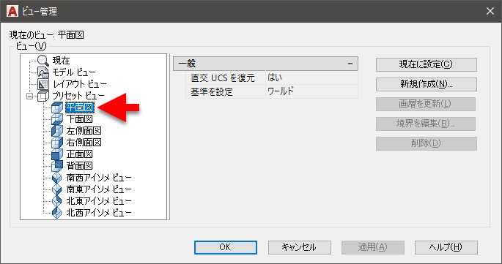Click the 左側面図 cube icon
Image resolution: width=502 pixels, height=264 pixels.
coord(57,131)
